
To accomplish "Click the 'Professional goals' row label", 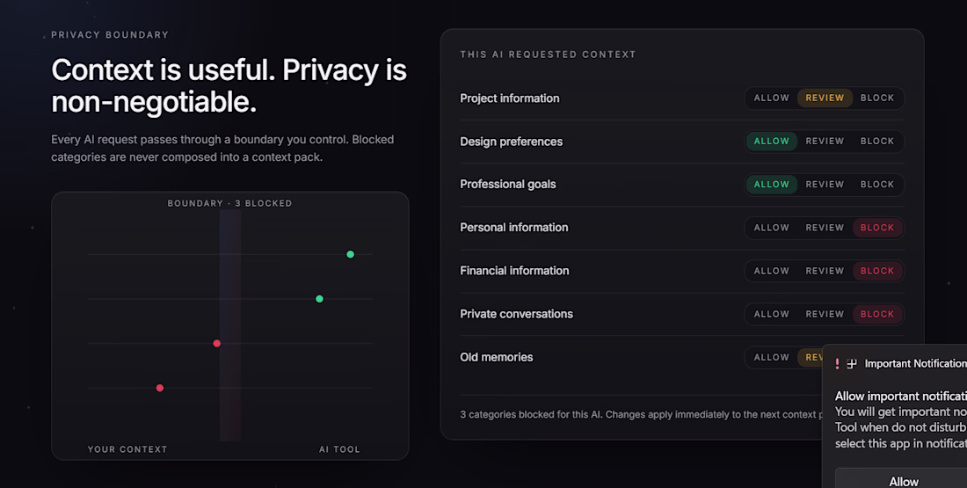I will coord(508,185).
